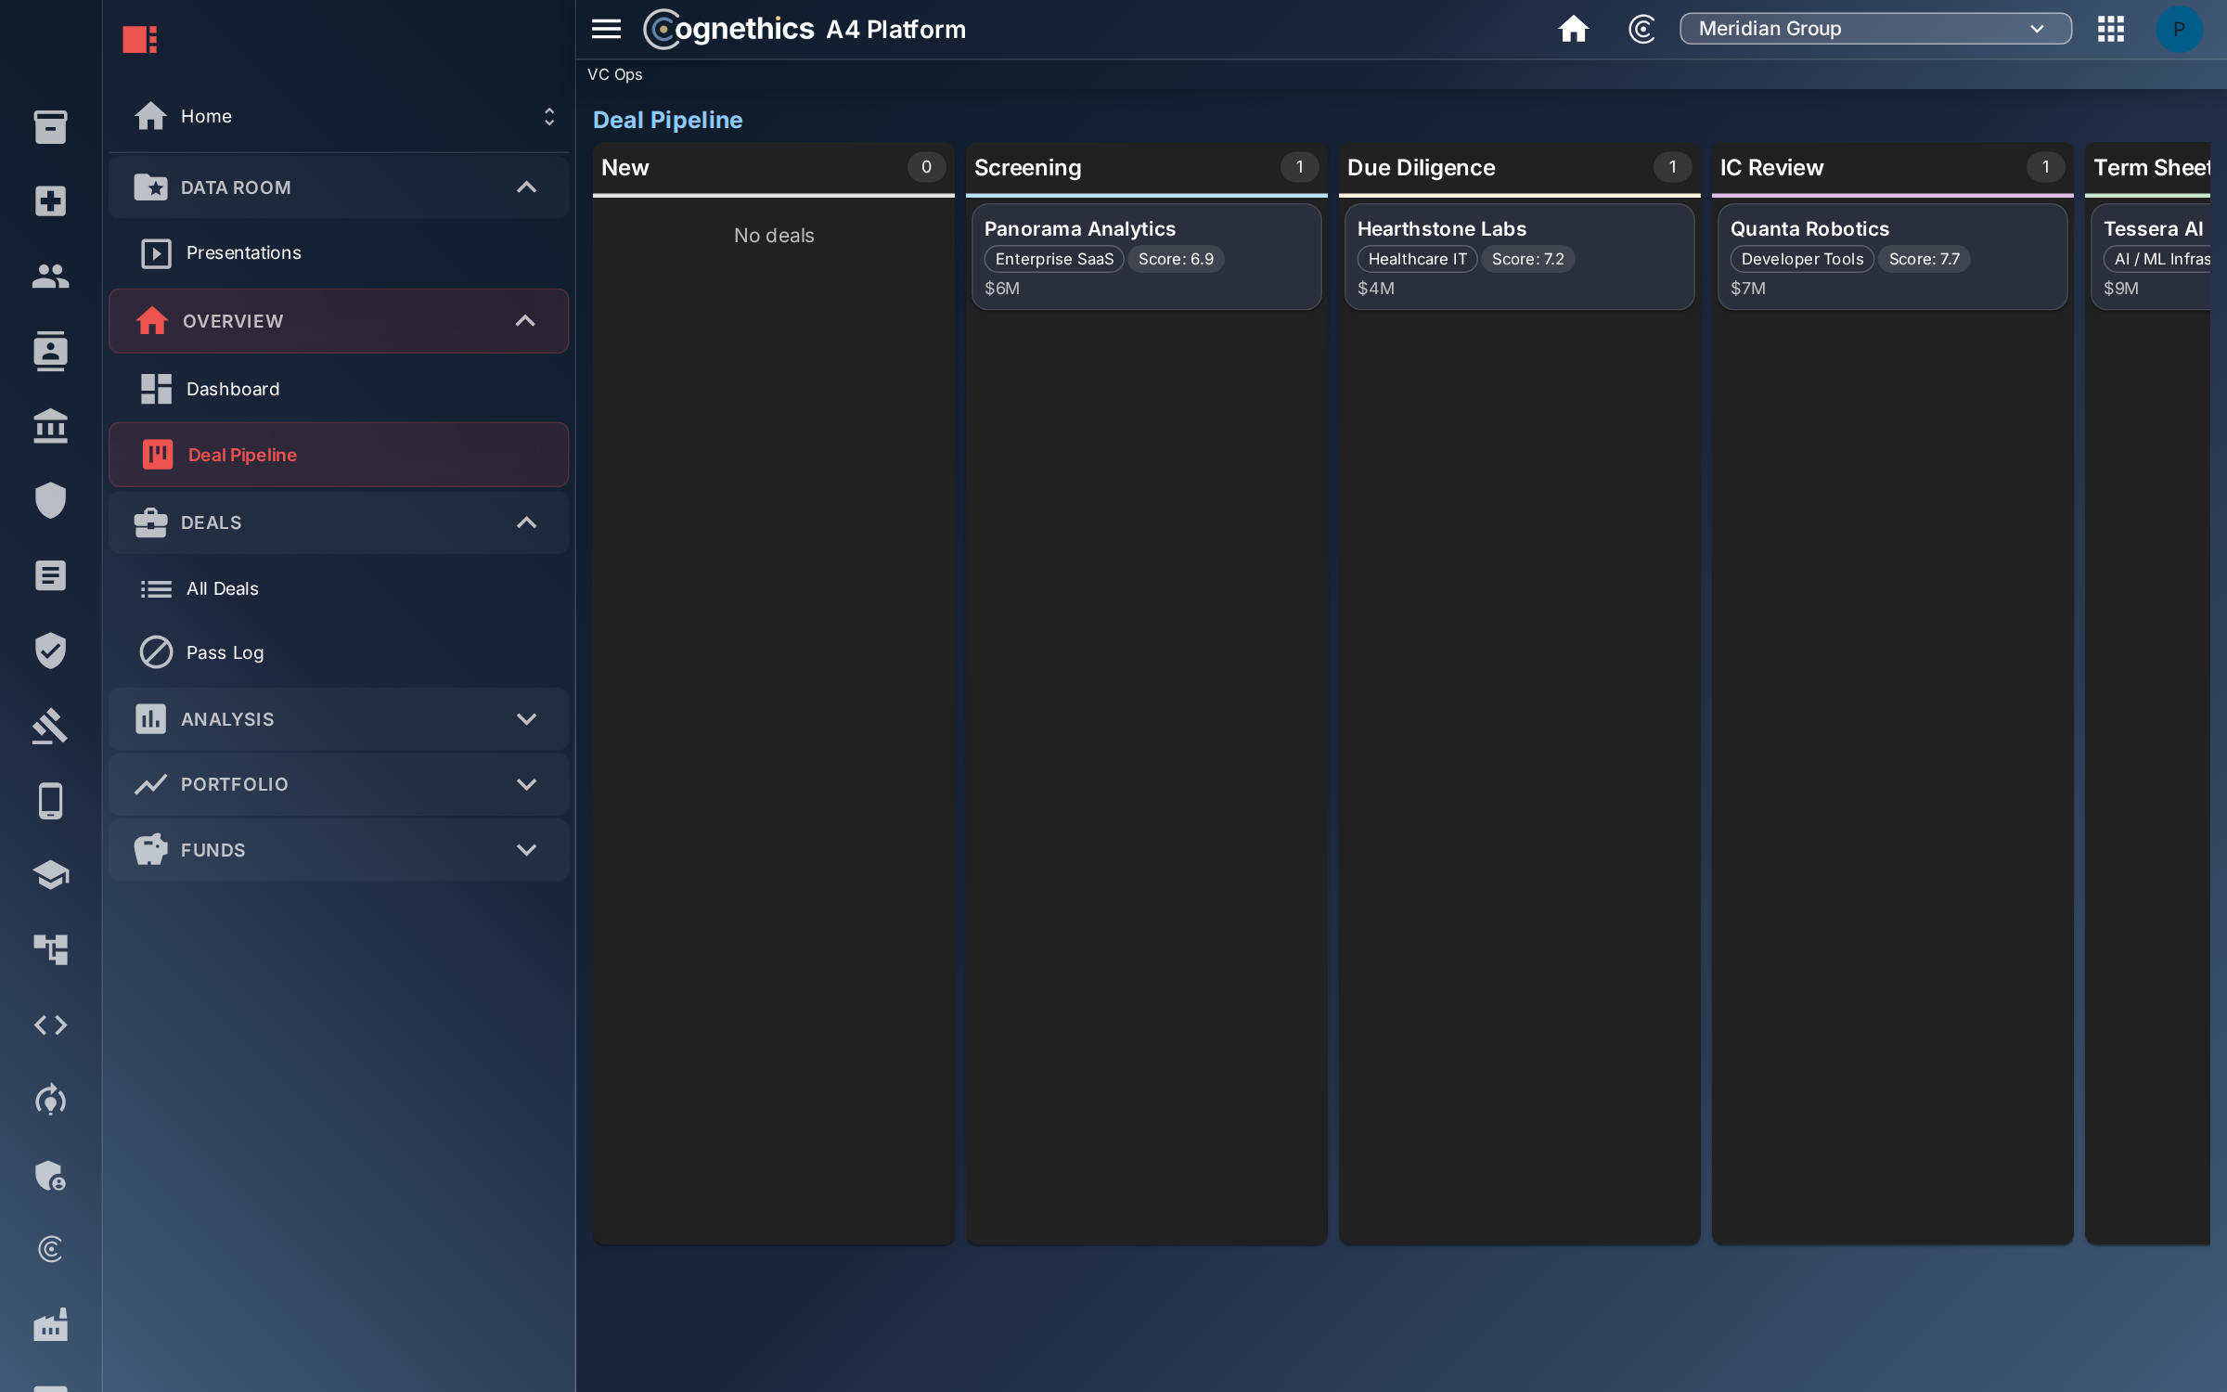Open the Cognethics C rail icon

pos(50,1250)
